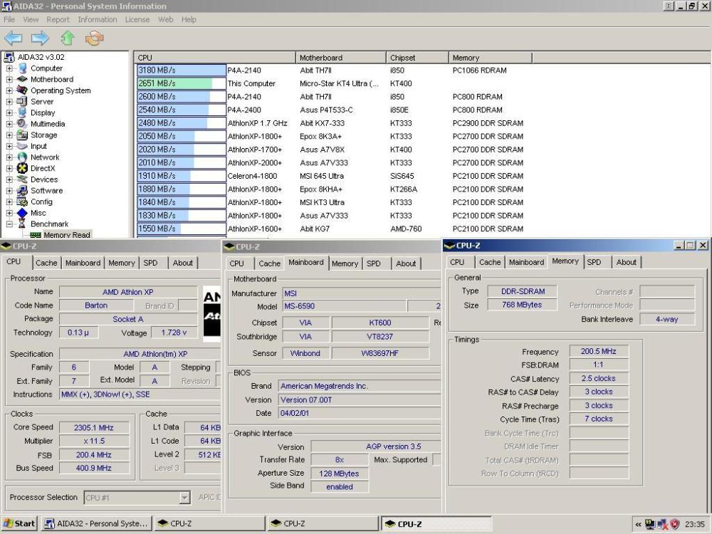Image resolution: width=712 pixels, height=534 pixels.
Task: Click the report refresh icon in AIDA32 toolbar
Action: [93, 37]
